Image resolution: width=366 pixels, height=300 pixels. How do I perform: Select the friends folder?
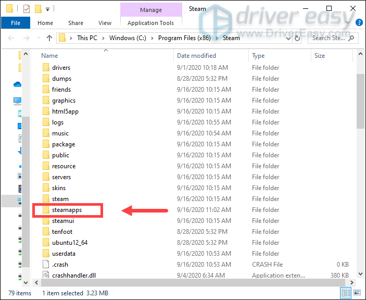[61, 90]
